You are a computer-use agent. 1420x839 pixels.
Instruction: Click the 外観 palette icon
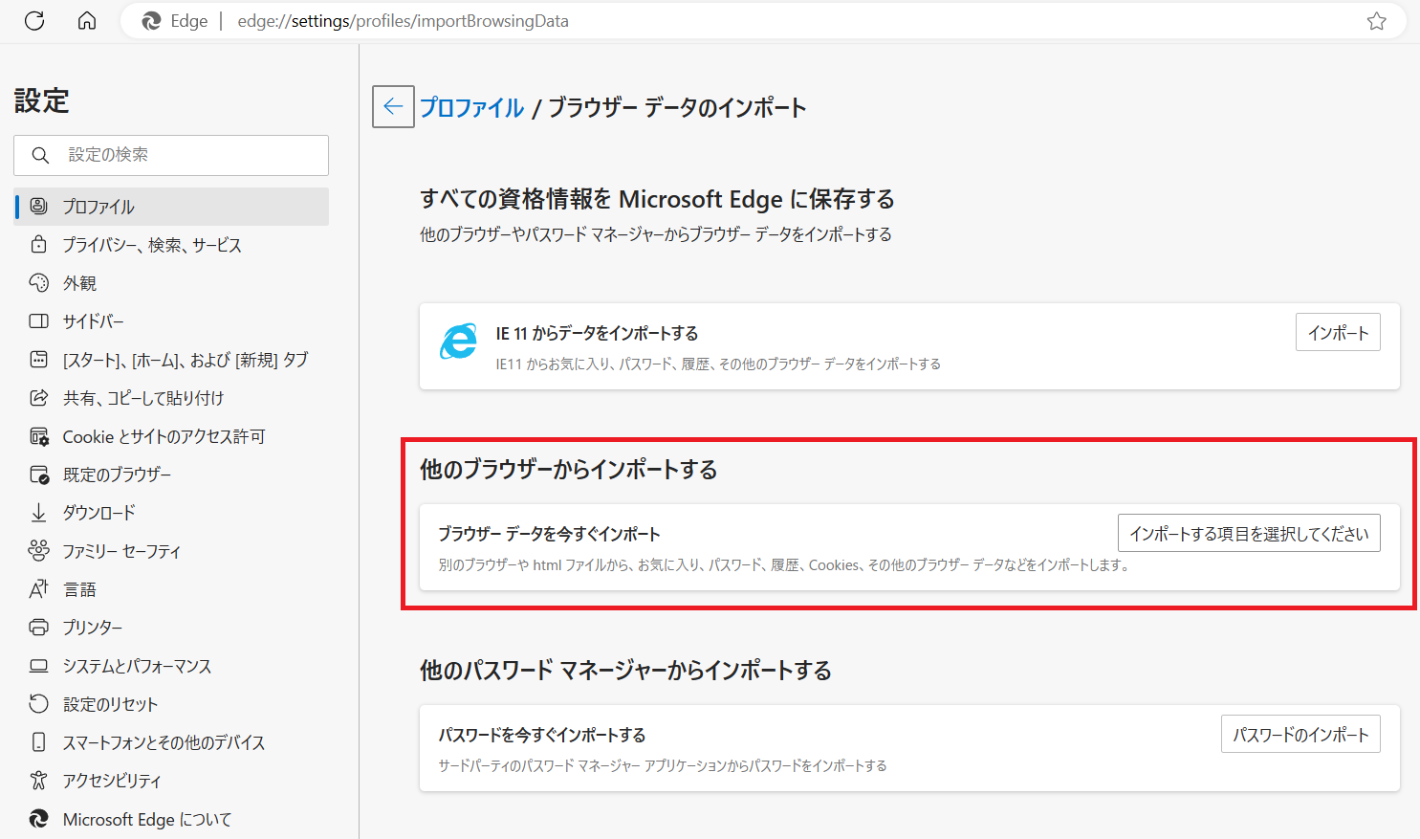tap(38, 282)
